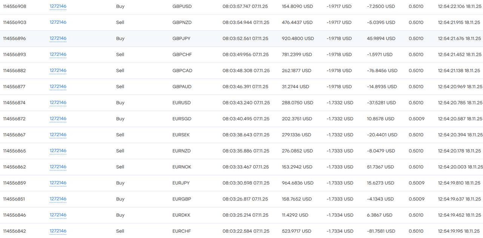Click the EURNZD symbol cell
The height and width of the screenshot is (238, 483).
click(182, 151)
